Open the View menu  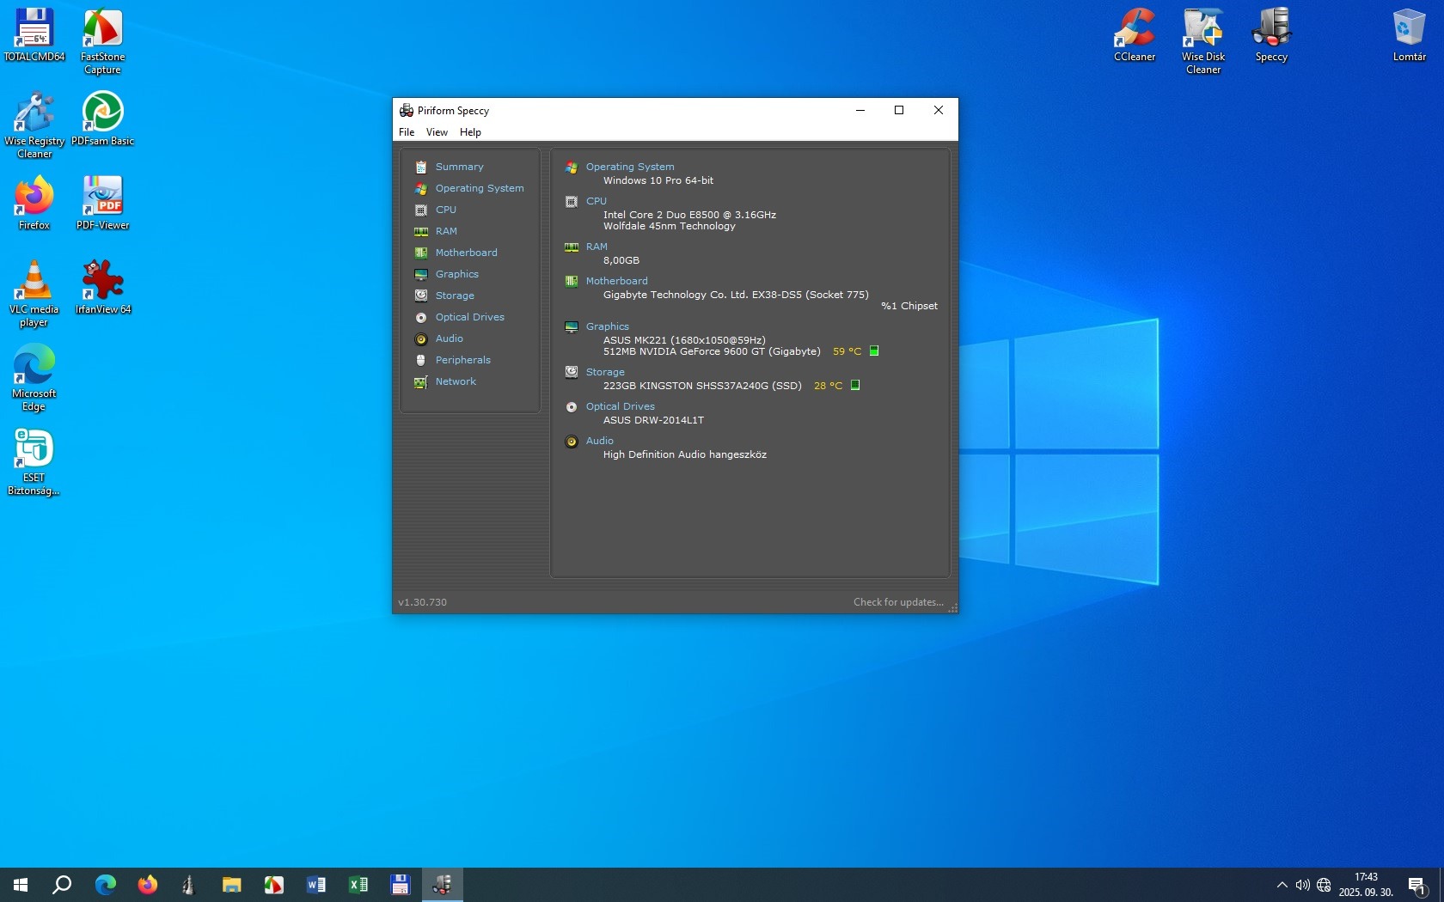(437, 132)
